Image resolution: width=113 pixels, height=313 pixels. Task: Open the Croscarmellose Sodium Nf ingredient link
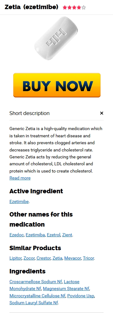(x=36, y=282)
